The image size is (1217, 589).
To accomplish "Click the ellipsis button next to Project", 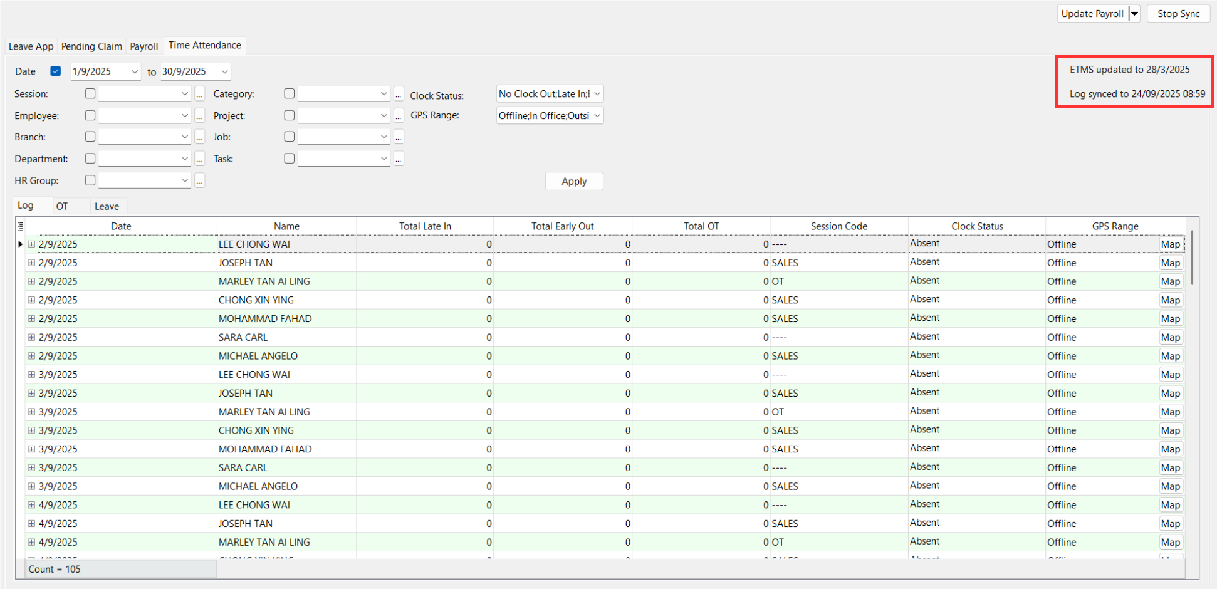I will (x=399, y=116).
